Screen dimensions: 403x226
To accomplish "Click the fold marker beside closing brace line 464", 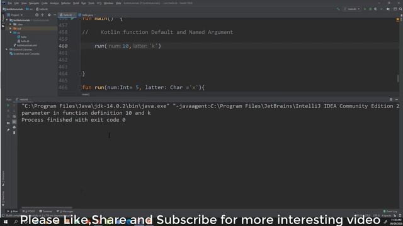I will 79,74.
